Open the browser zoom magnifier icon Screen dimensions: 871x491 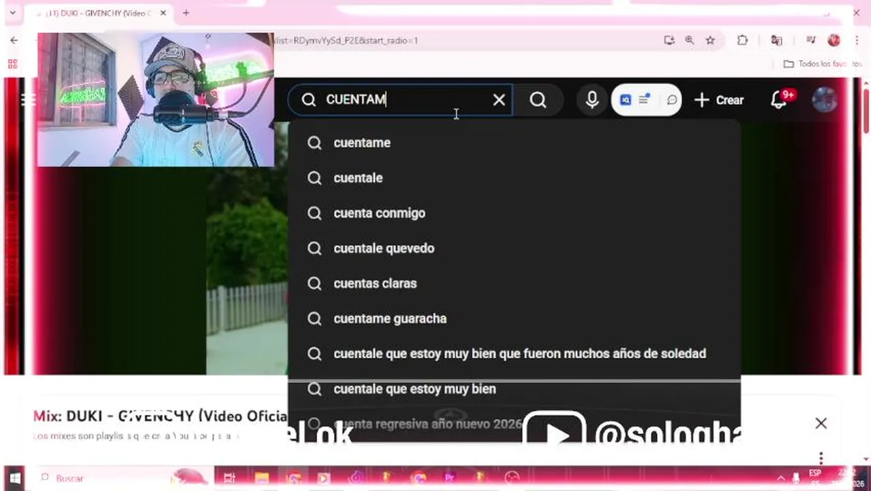coord(690,40)
